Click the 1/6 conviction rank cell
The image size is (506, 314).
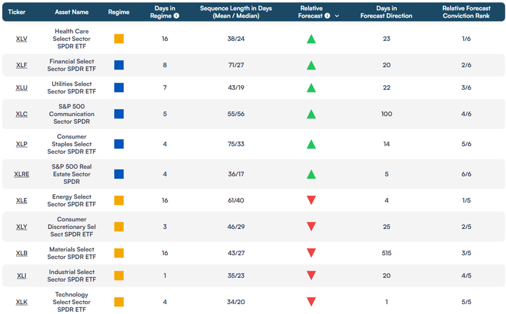point(466,39)
